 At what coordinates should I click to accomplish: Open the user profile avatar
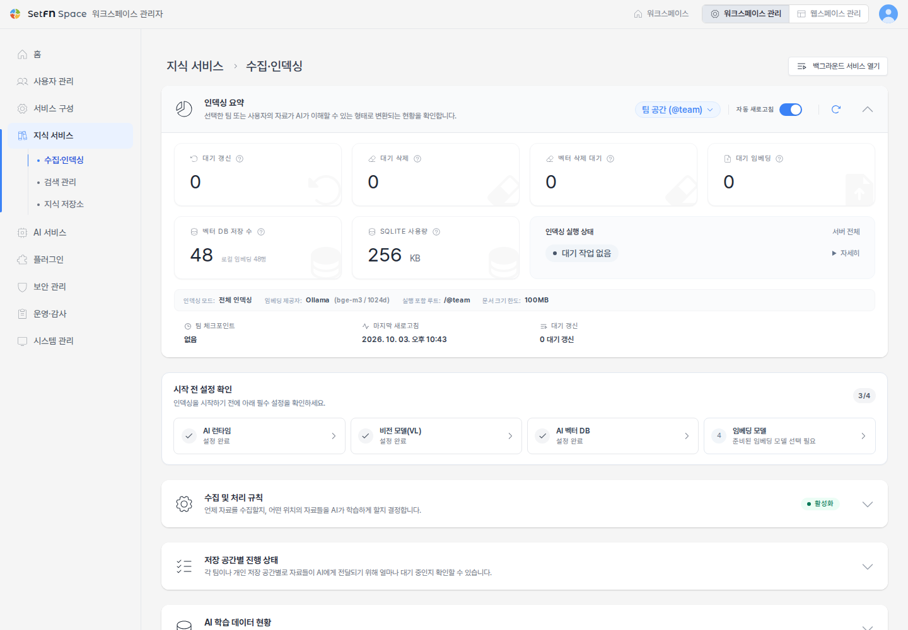[888, 14]
